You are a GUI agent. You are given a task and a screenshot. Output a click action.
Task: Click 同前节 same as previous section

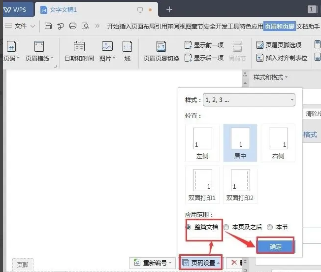pyautogui.click(x=237, y=51)
